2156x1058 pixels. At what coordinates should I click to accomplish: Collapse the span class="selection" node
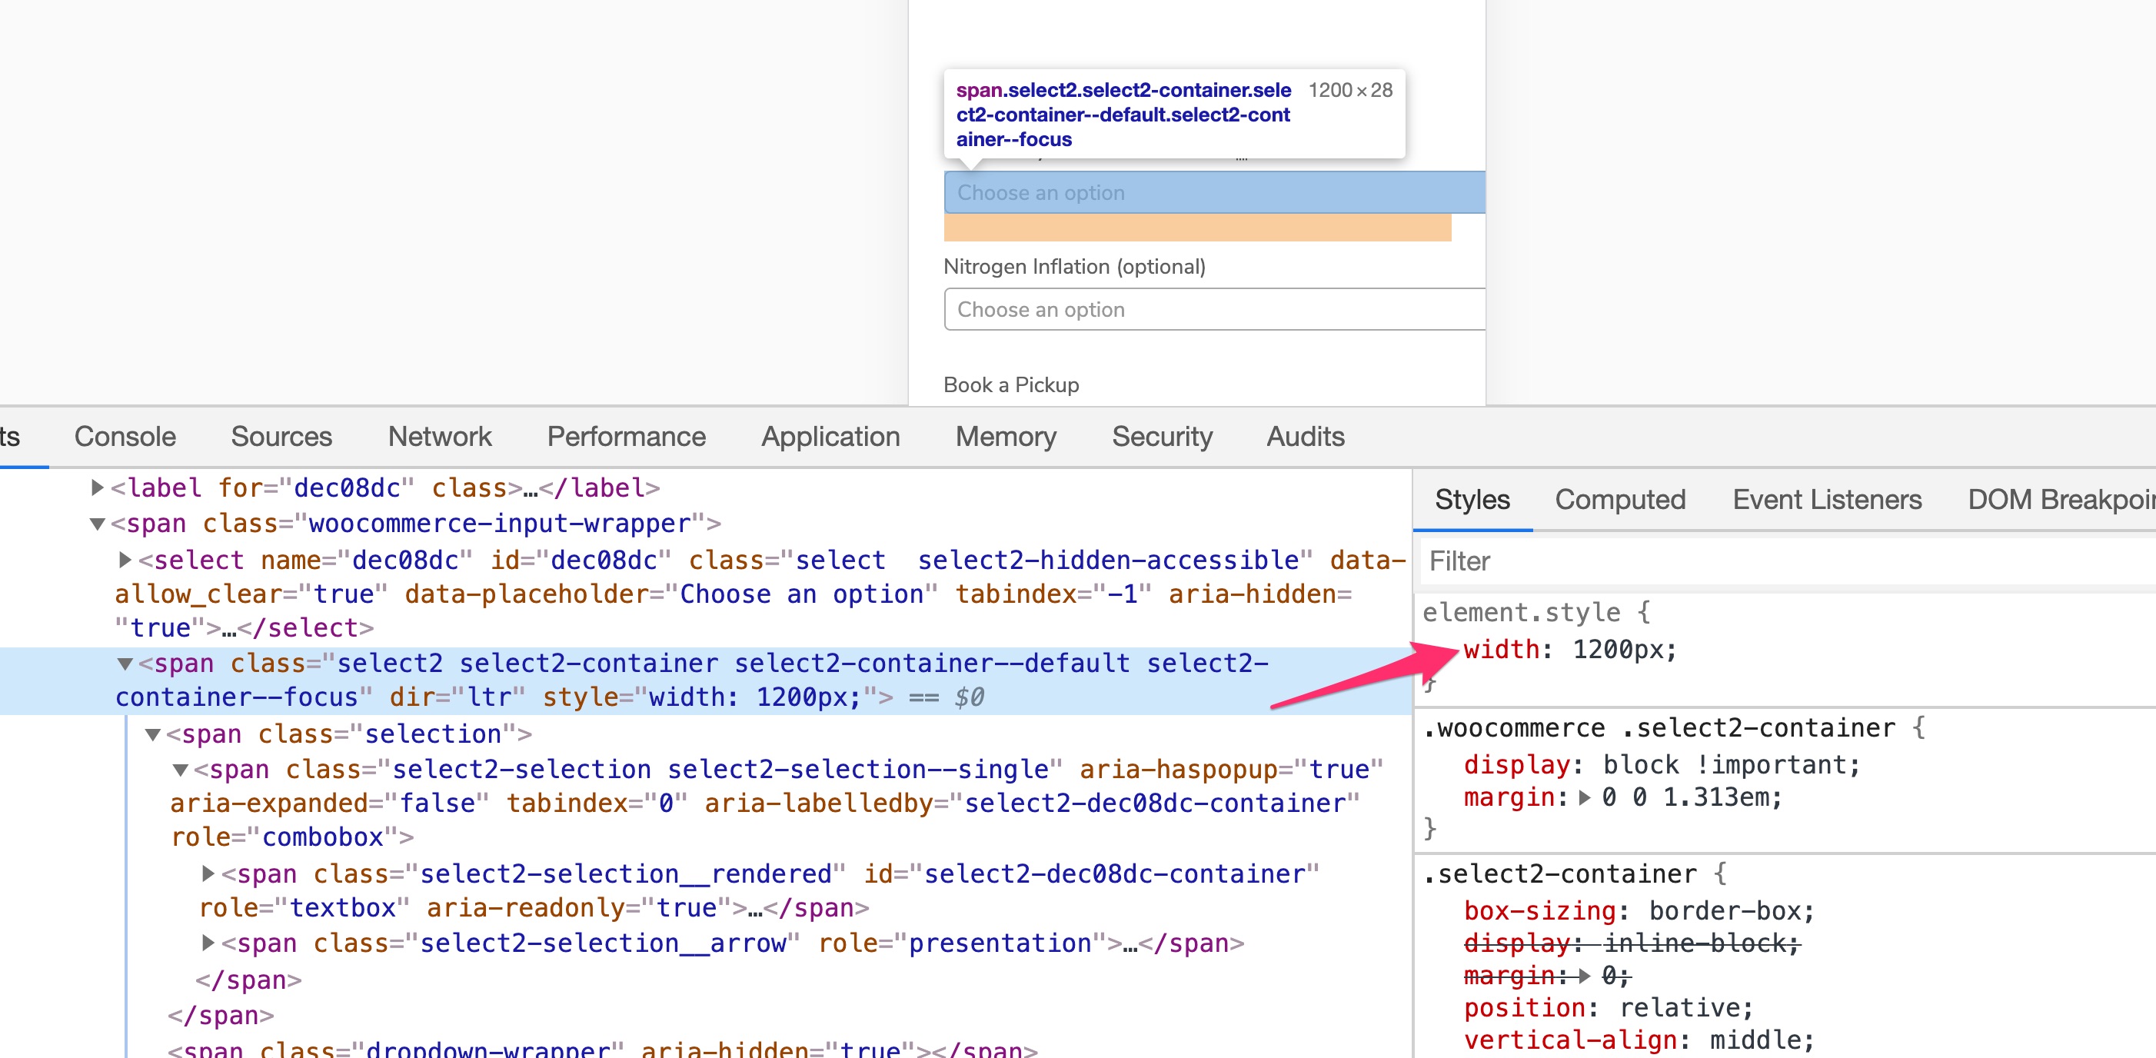coord(152,734)
